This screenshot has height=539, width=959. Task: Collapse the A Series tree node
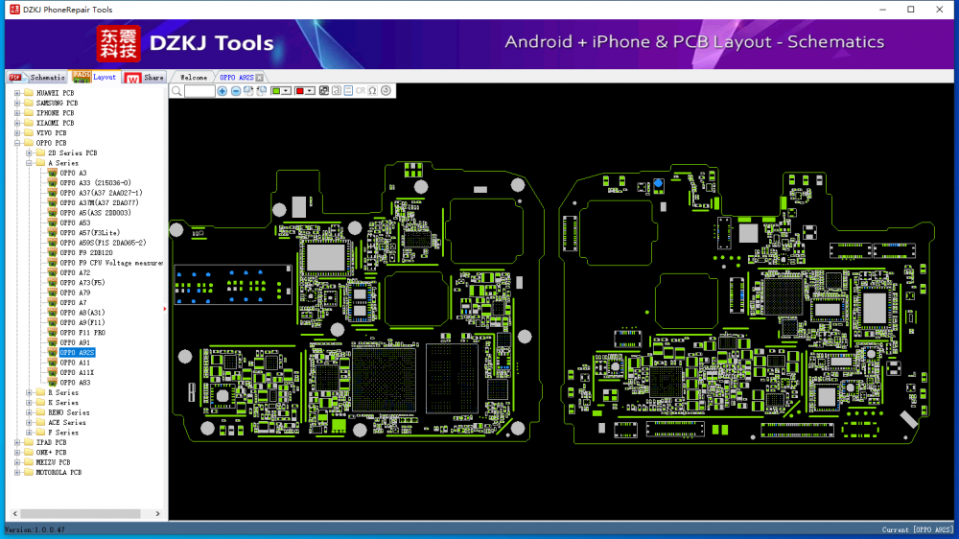(x=29, y=163)
